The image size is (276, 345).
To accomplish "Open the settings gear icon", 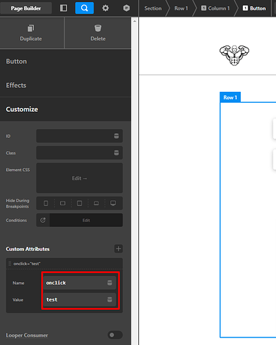I will pos(105,8).
